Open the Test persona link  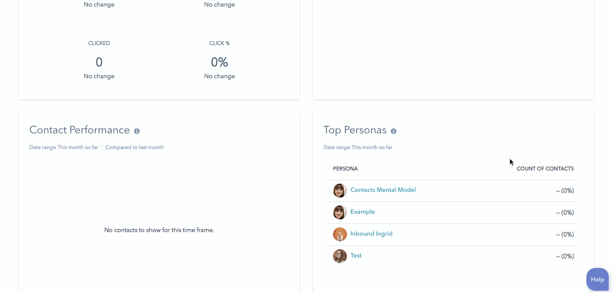click(356, 256)
